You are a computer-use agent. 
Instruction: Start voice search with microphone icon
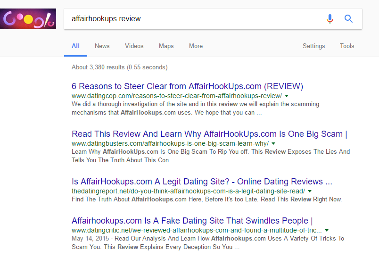click(330, 18)
